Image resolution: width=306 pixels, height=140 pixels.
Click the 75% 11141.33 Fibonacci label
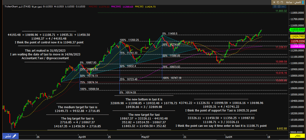pyautogui.click(x=129, y=53)
